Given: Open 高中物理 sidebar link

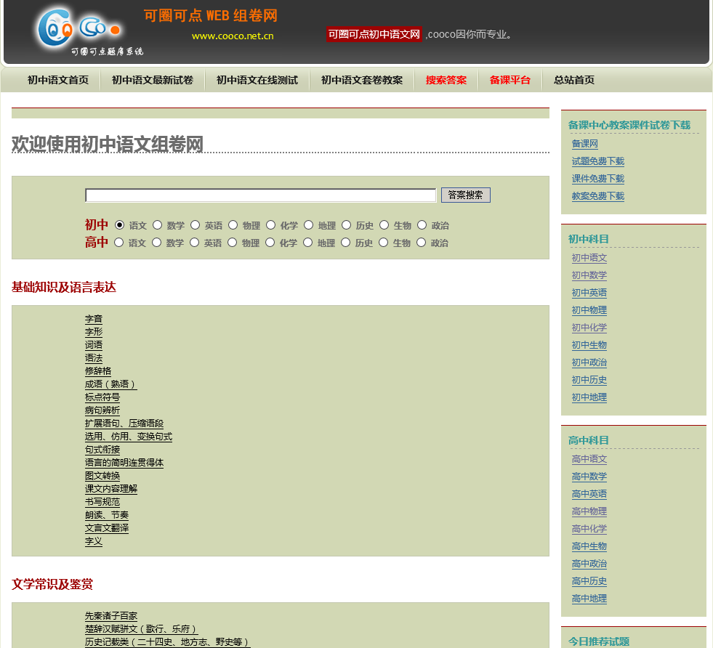Looking at the screenshot, I should [589, 511].
